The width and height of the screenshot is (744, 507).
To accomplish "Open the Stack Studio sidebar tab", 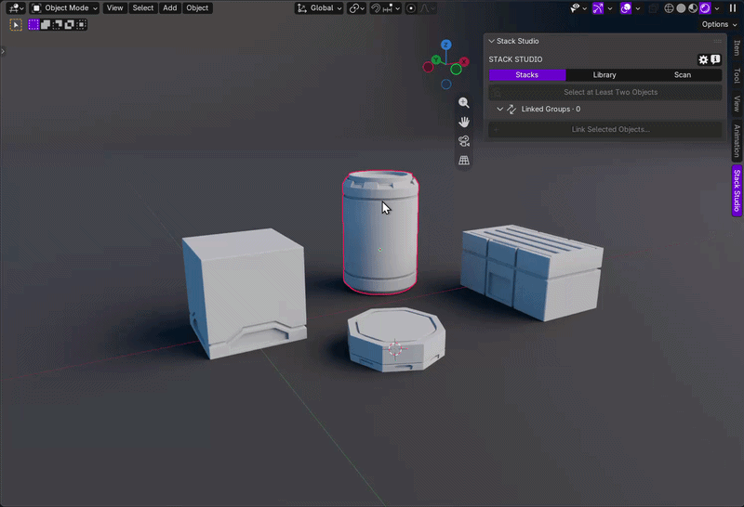I will point(737,190).
